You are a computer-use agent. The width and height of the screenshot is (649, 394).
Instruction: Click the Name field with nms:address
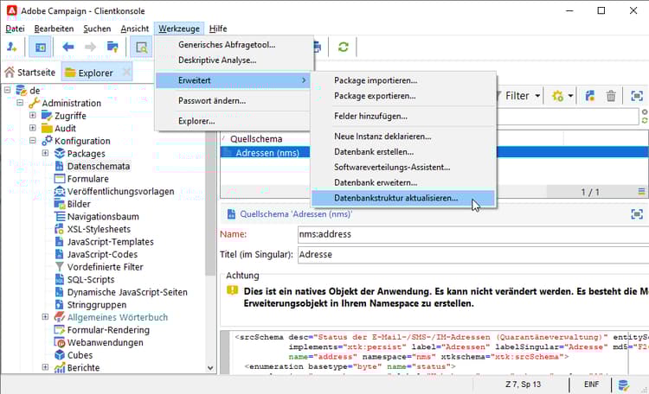click(473, 234)
